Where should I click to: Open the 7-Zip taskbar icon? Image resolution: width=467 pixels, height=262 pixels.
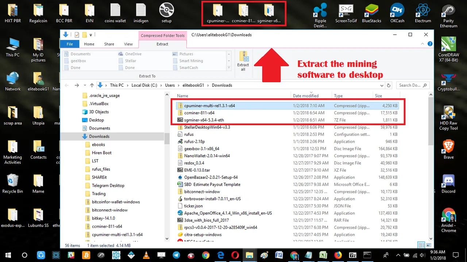(353, 255)
